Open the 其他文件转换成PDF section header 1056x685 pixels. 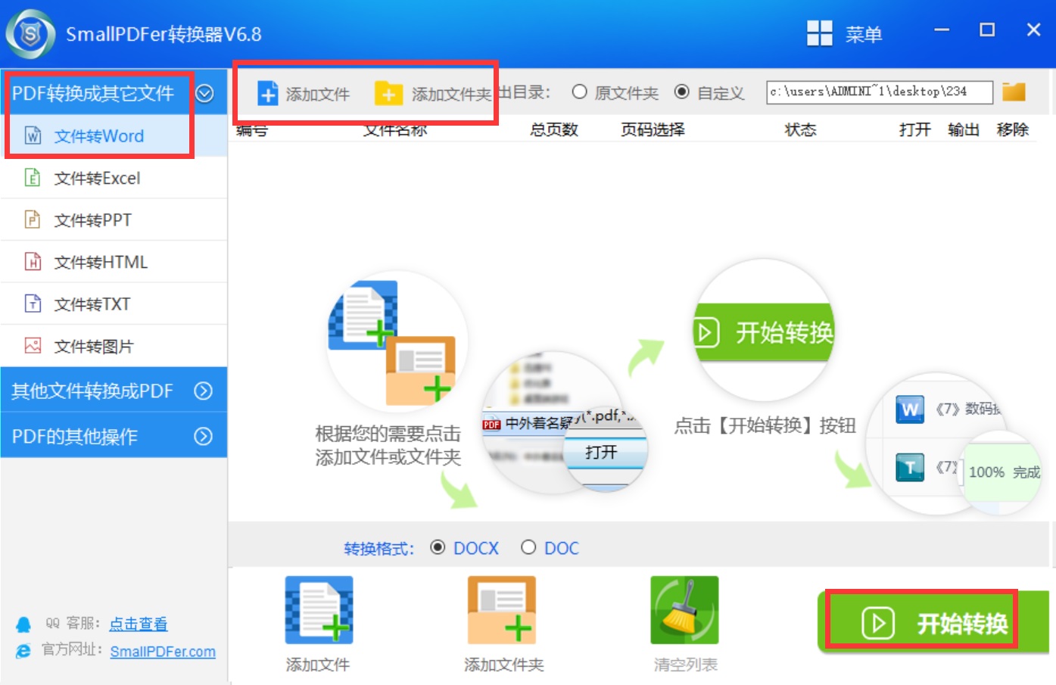[x=114, y=391]
